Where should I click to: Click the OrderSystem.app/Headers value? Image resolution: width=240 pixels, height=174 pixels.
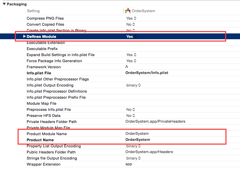(149, 152)
